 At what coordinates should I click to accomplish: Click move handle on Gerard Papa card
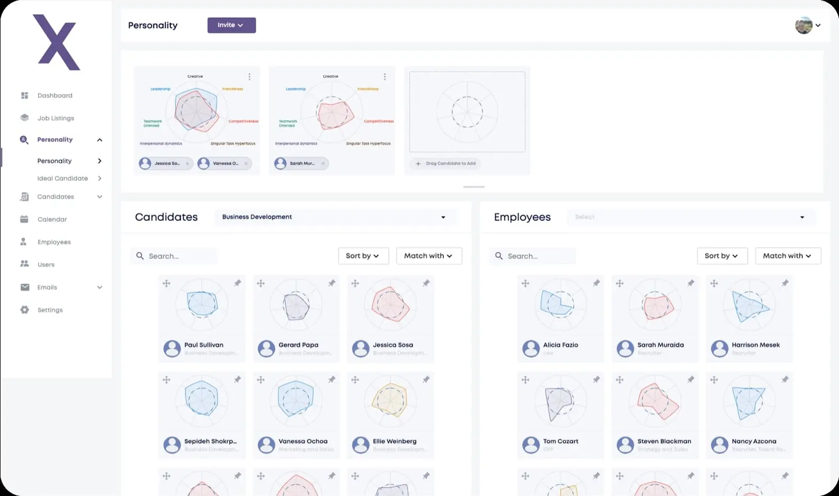[261, 284]
